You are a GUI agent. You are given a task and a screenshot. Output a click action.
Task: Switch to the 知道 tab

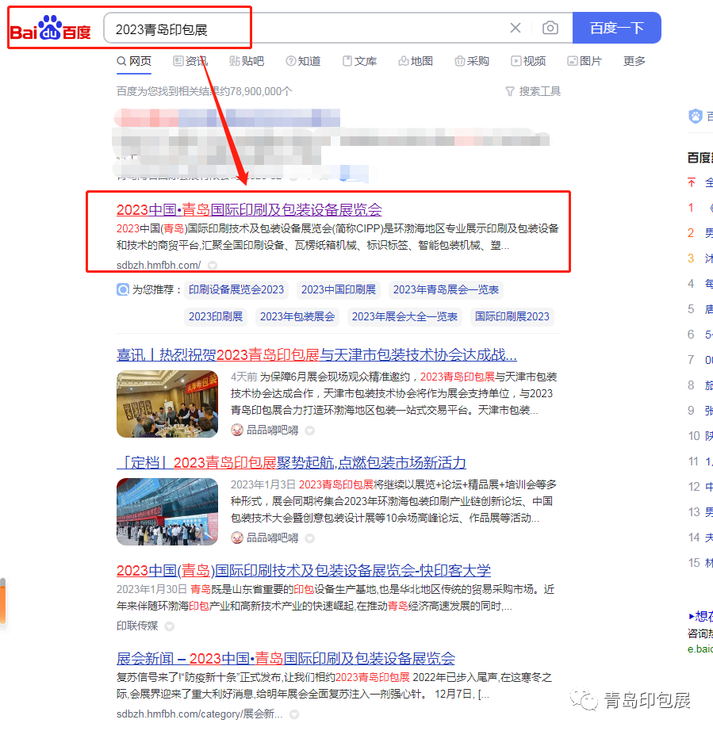pyautogui.click(x=303, y=61)
